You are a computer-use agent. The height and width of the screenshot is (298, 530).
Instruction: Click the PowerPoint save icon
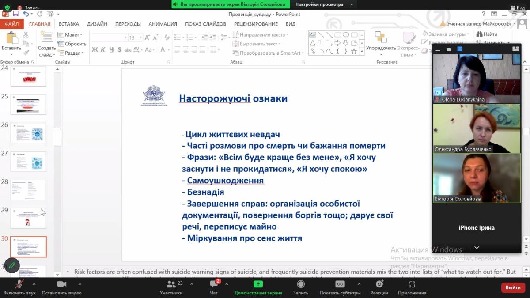pos(15,14)
